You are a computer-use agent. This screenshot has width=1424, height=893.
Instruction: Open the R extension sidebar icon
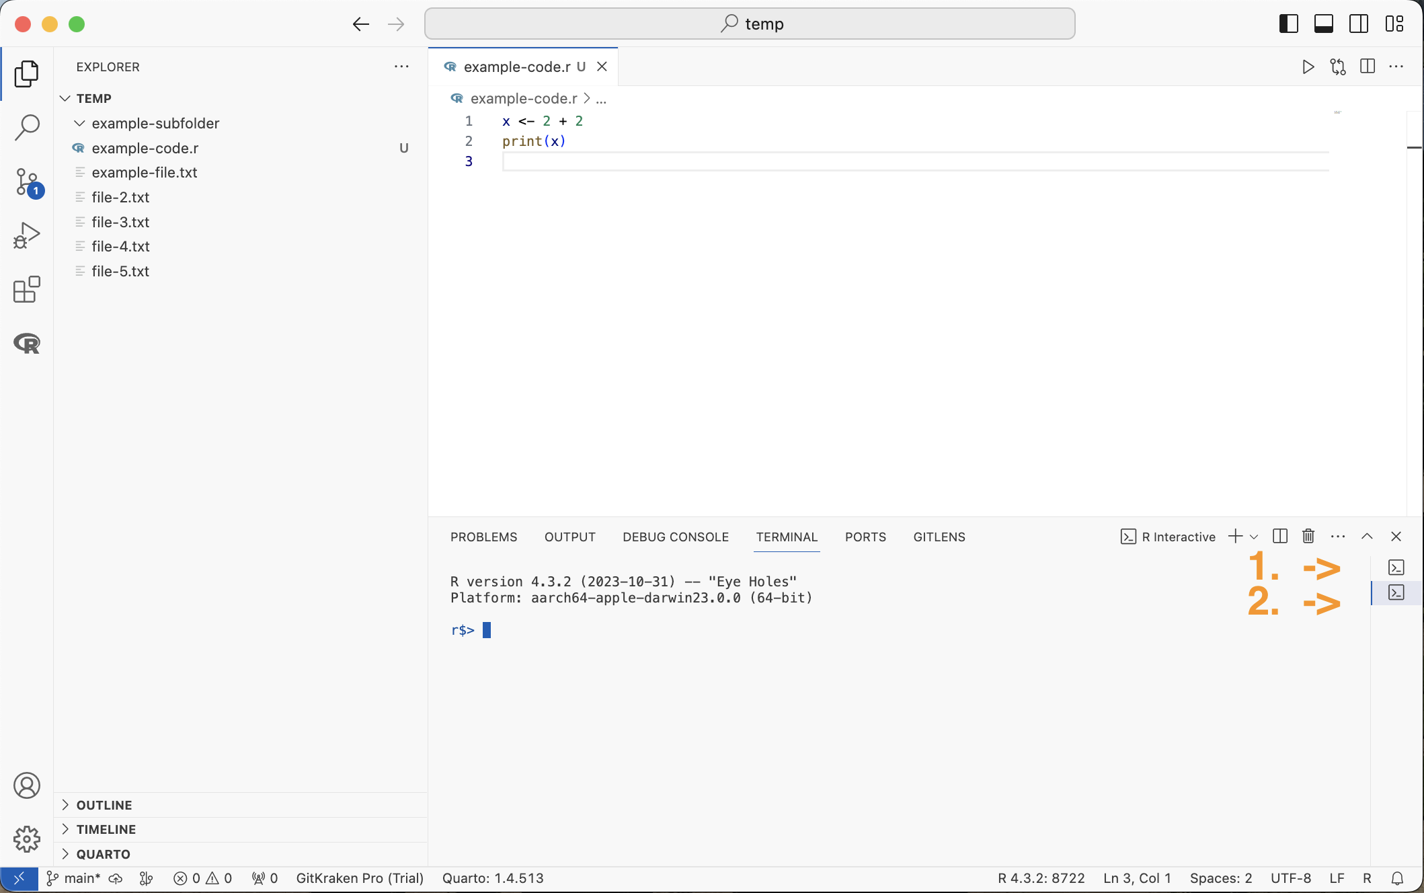pos(27,344)
